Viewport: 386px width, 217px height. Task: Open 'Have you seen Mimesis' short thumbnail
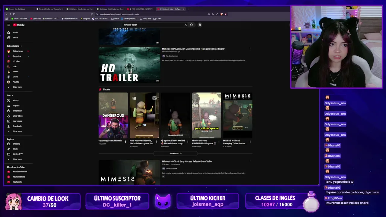[x=144, y=115]
